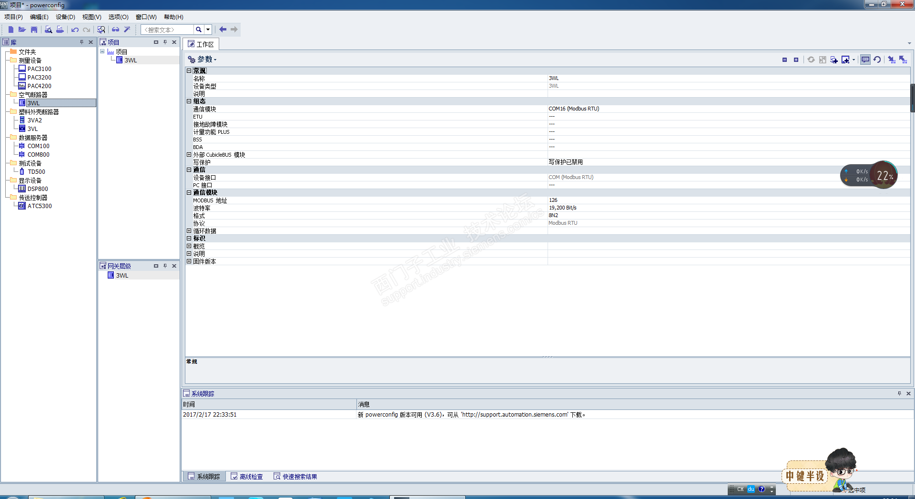Open the 设备(D) menu
Viewport: 915px width, 499px height.
(65, 17)
